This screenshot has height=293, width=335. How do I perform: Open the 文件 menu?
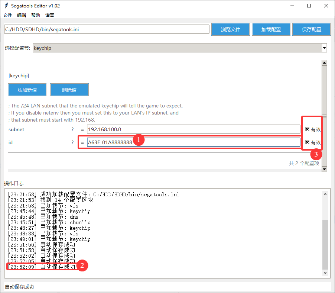click(x=7, y=15)
